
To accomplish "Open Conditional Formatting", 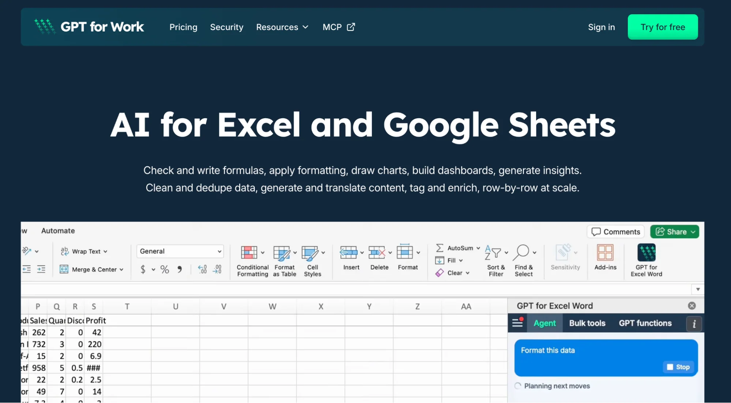I will [252, 261].
